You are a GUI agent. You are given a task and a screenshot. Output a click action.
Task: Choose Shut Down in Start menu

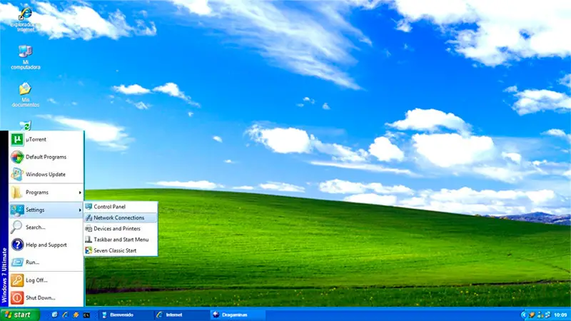[x=46, y=297]
